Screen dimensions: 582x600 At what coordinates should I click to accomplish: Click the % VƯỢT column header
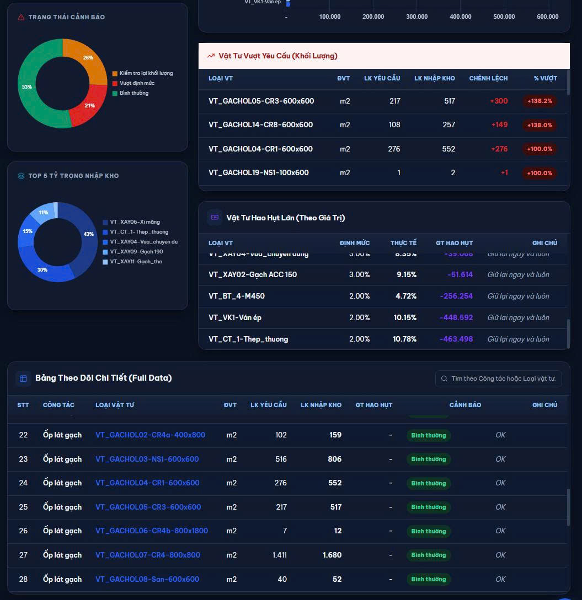546,78
